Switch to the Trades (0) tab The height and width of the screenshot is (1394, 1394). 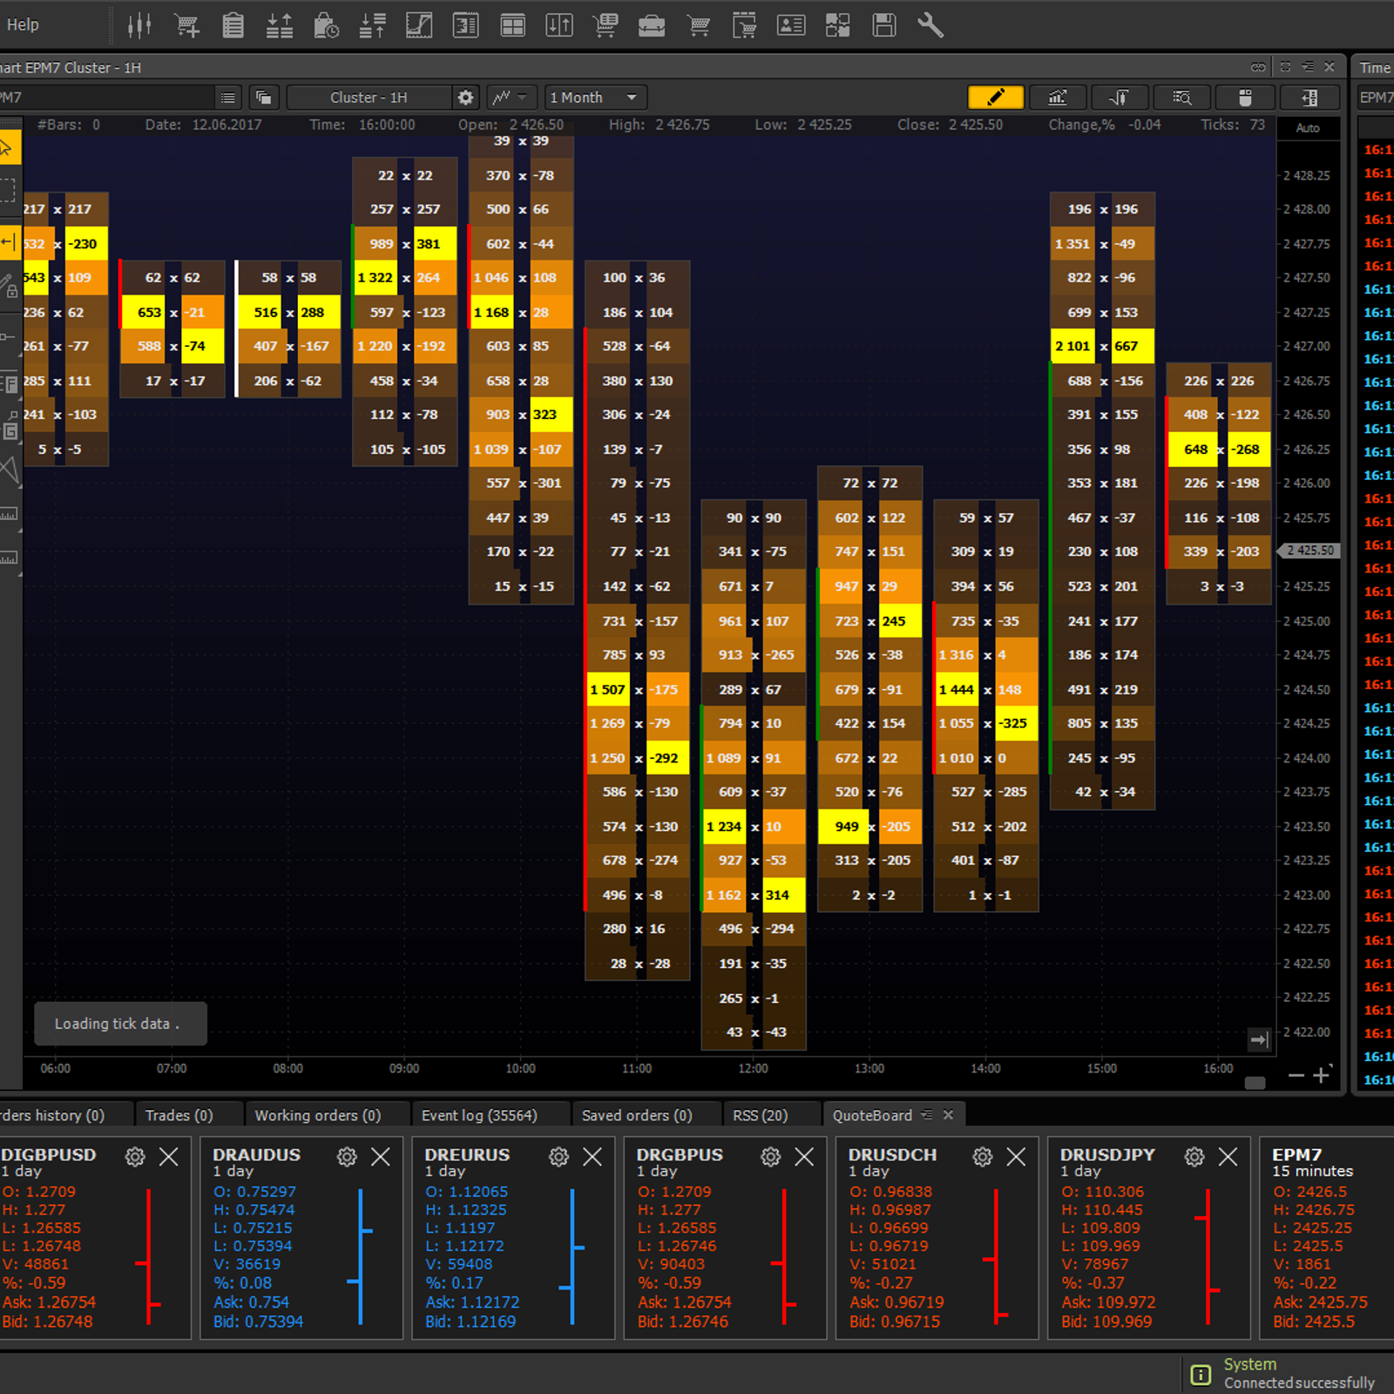[x=179, y=1115]
